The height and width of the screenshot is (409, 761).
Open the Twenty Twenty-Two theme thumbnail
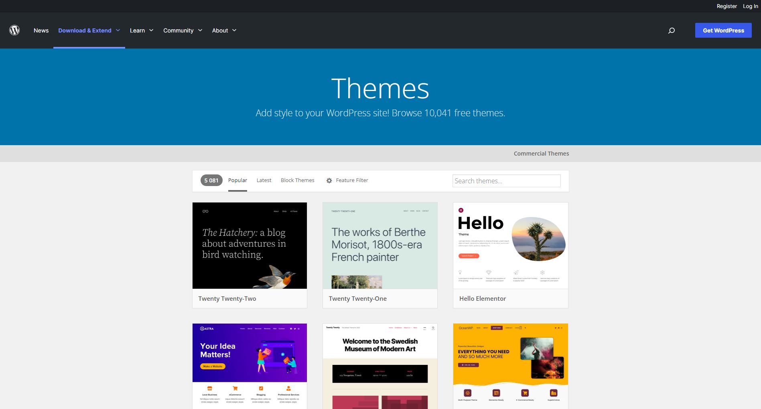point(250,245)
